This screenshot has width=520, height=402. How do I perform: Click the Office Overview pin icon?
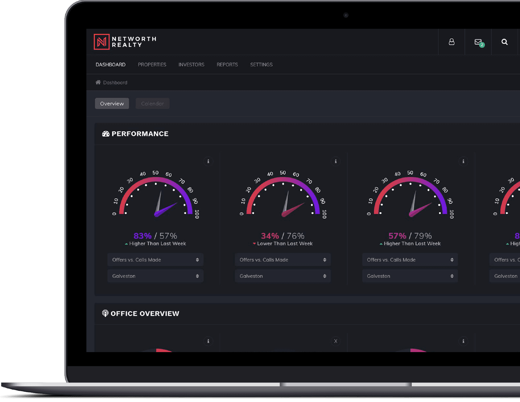point(105,313)
